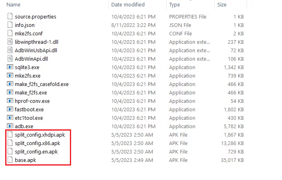Click the adb.exe file icon
The width and height of the screenshot is (282, 180).
pos(10,126)
